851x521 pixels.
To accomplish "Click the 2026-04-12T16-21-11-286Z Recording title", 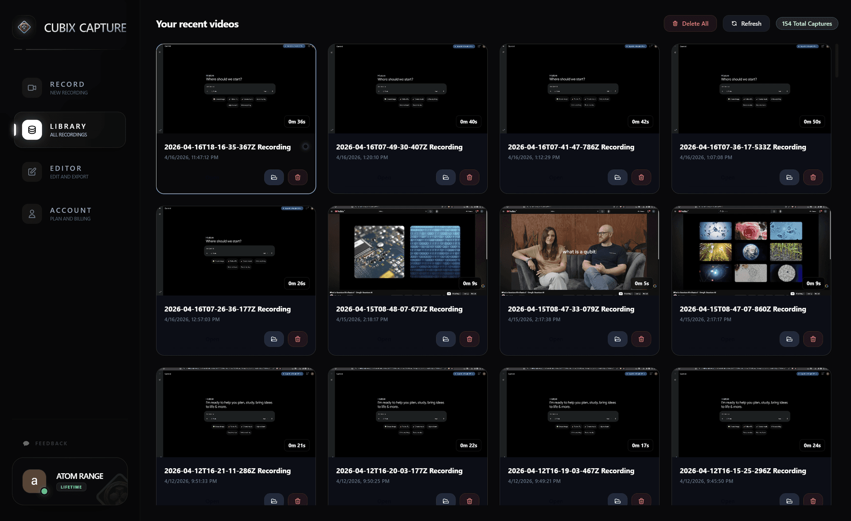I will click(227, 470).
